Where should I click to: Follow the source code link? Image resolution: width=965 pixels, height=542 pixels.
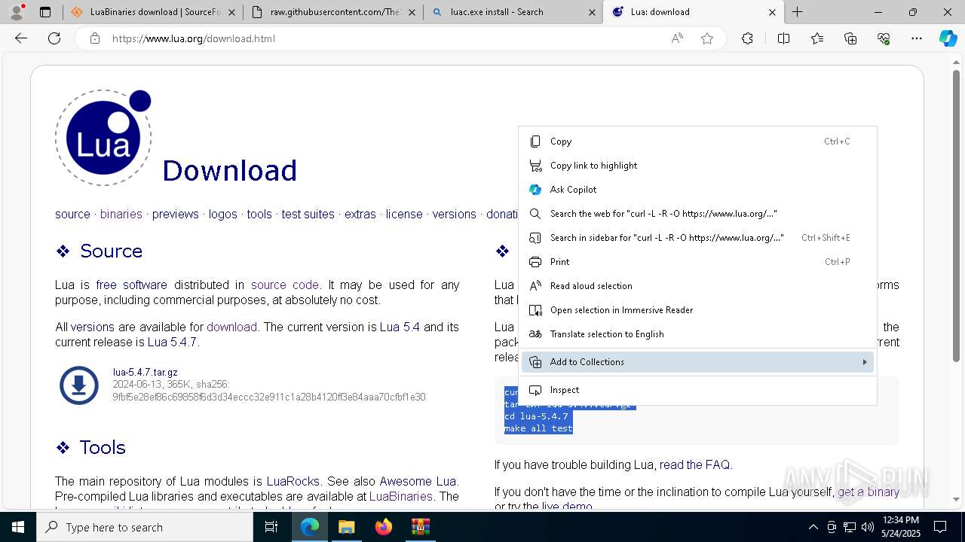point(285,285)
